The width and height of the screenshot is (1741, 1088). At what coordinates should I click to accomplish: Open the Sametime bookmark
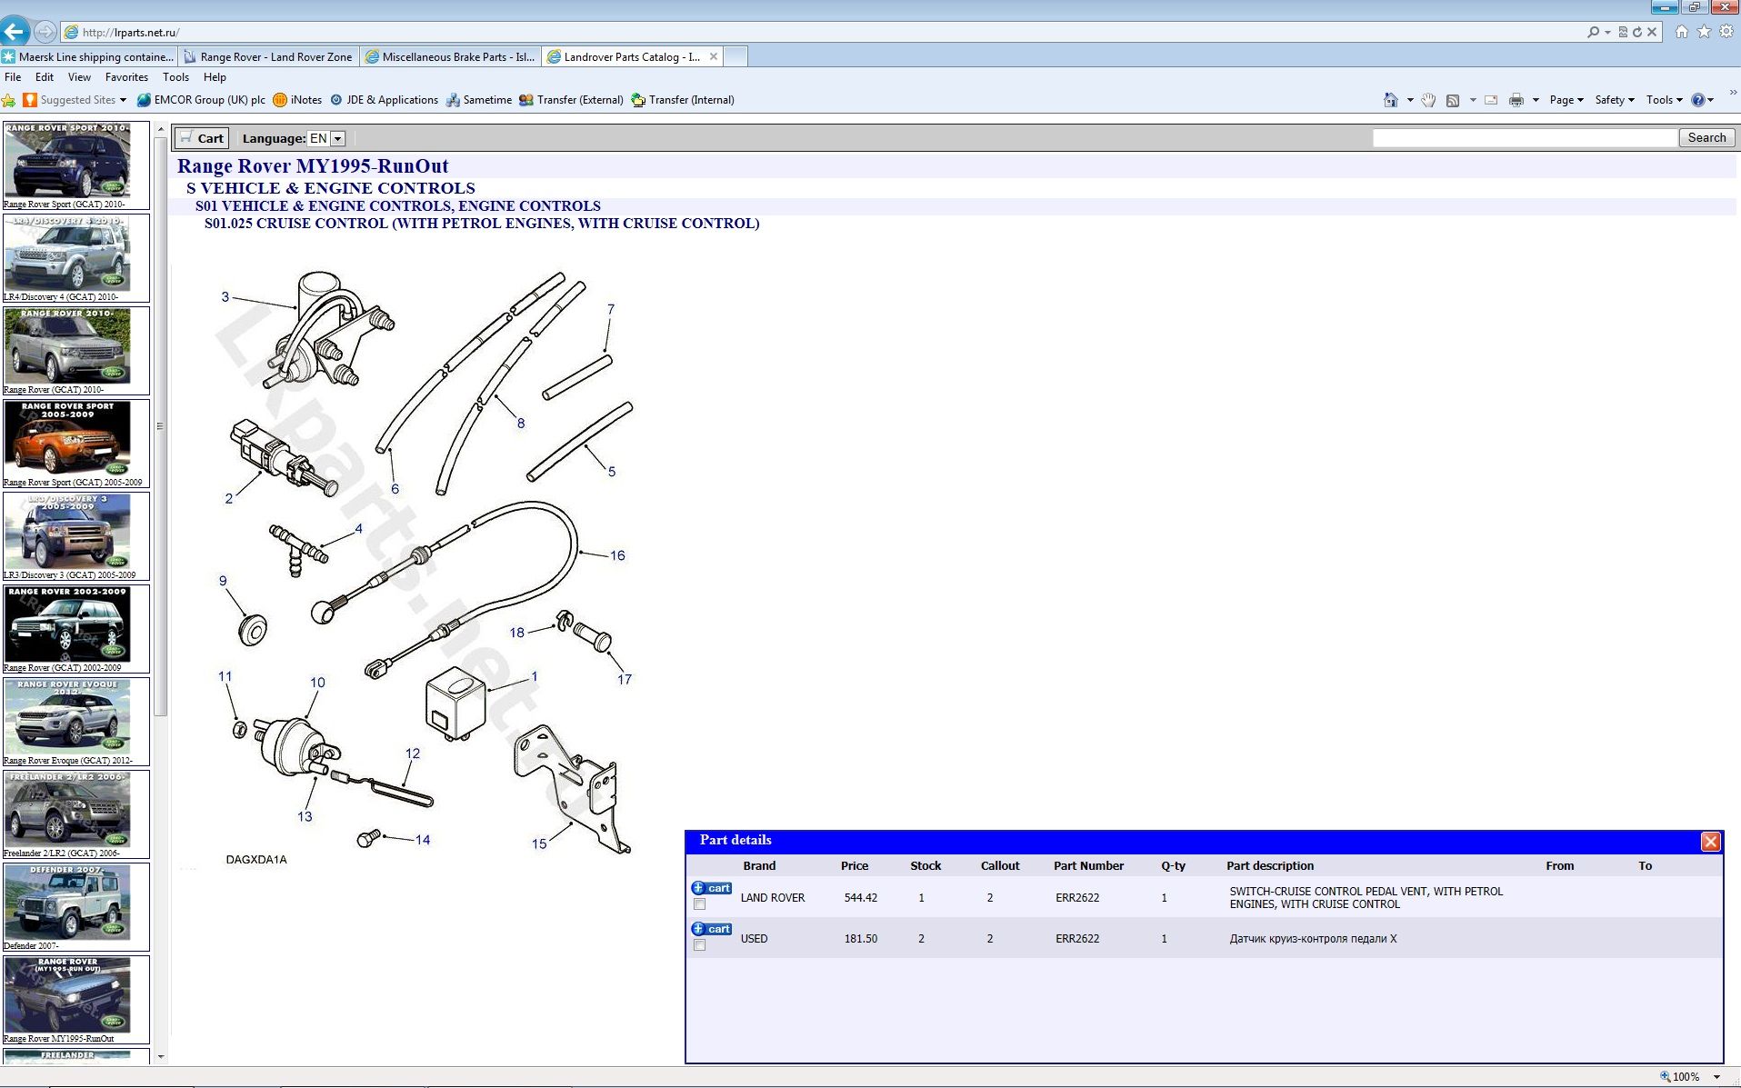479,100
